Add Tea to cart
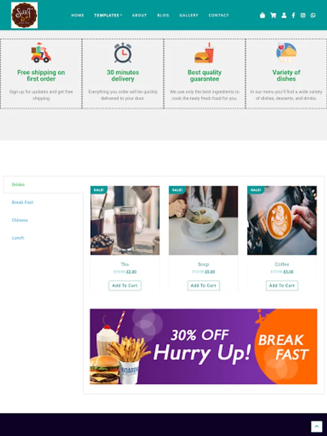Viewport: 327px width, 436px height. 125,285
